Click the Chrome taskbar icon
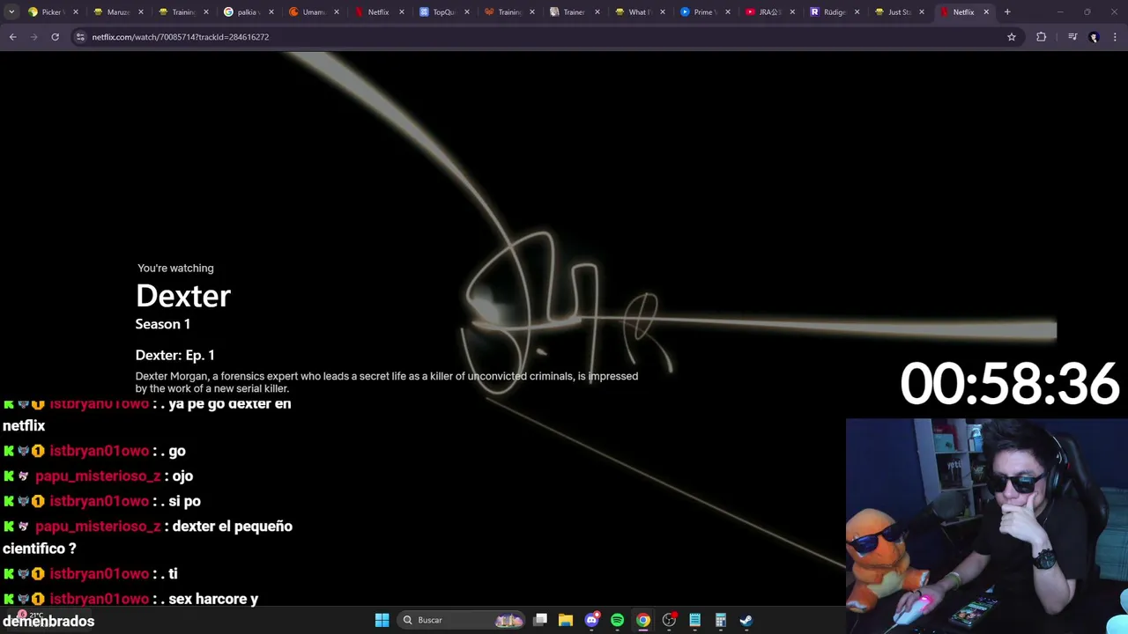 point(643,620)
